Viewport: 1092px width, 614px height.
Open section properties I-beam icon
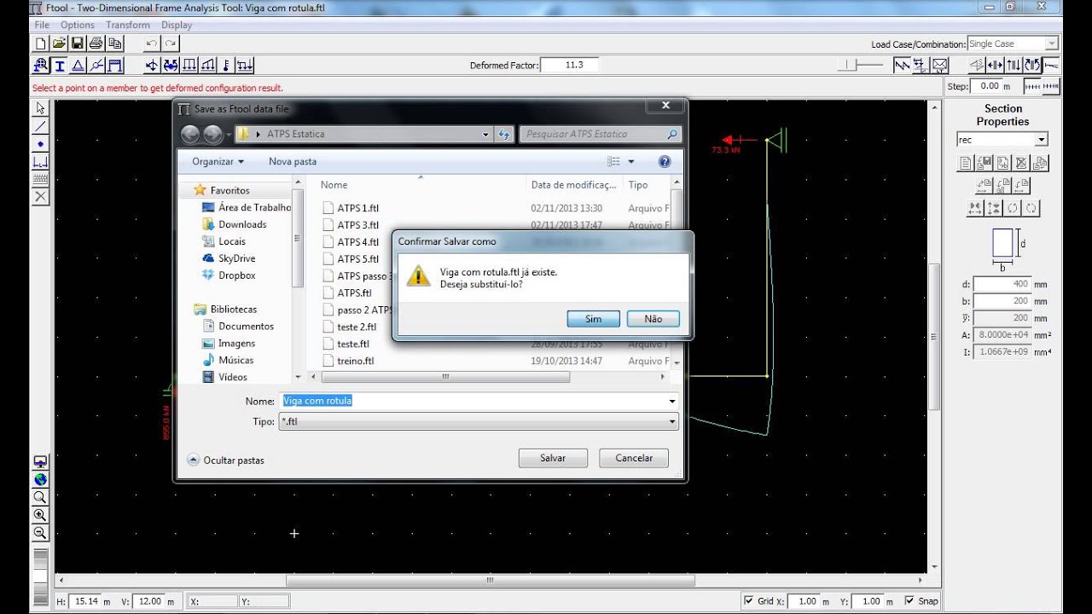60,66
